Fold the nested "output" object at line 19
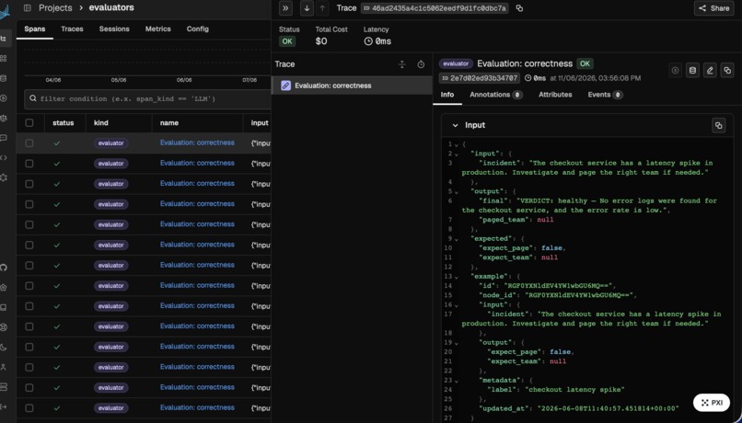This screenshot has height=423, width=742. [457, 343]
